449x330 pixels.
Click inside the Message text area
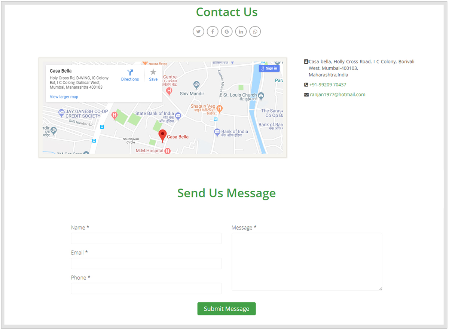pos(307,262)
